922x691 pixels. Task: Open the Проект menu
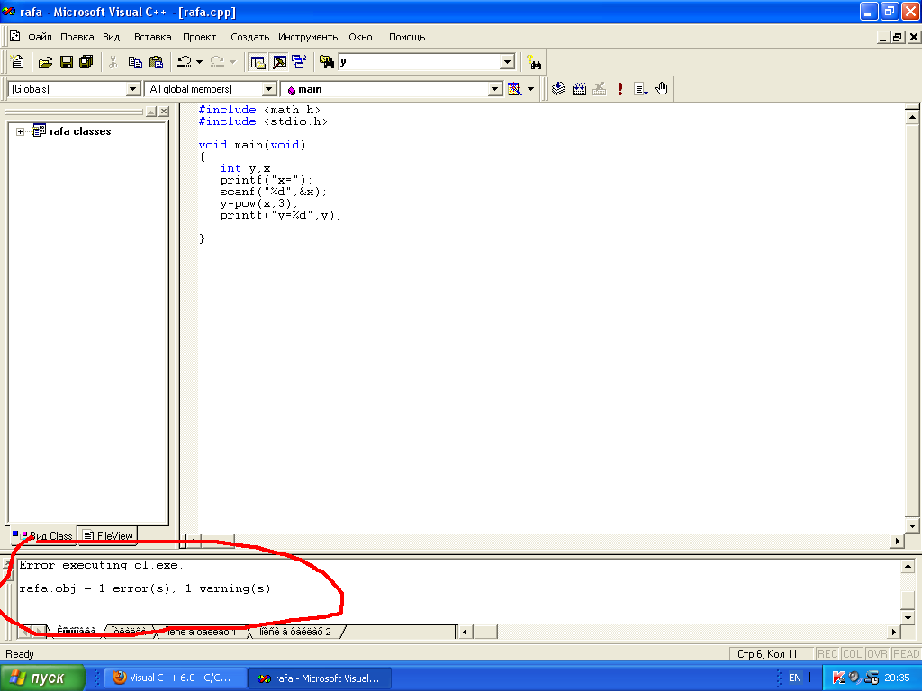click(199, 37)
